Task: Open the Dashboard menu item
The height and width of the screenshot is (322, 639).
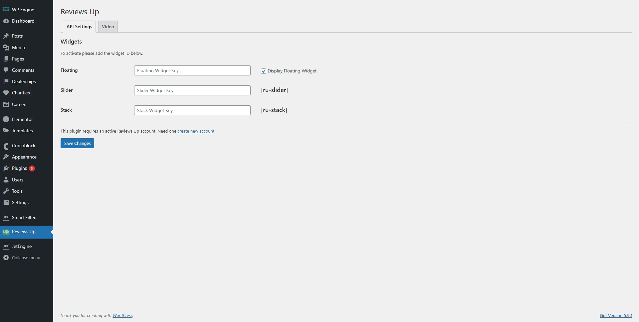Action: tap(27, 21)
